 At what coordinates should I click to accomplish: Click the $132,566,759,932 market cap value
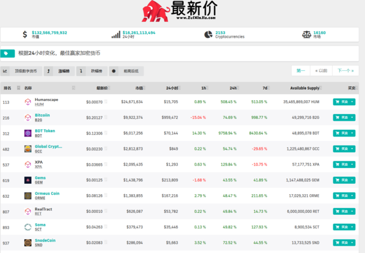tap(49, 33)
